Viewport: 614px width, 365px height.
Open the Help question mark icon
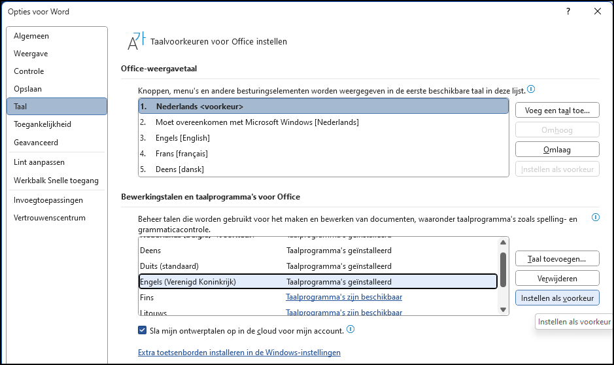point(568,11)
